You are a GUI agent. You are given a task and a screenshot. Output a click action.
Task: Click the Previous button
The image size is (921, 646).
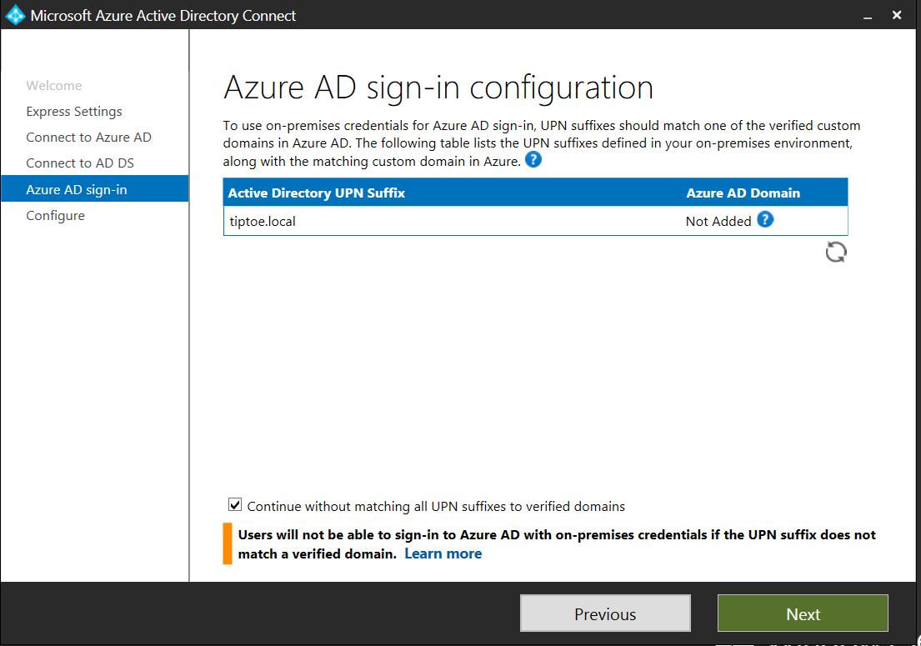(x=605, y=613)
